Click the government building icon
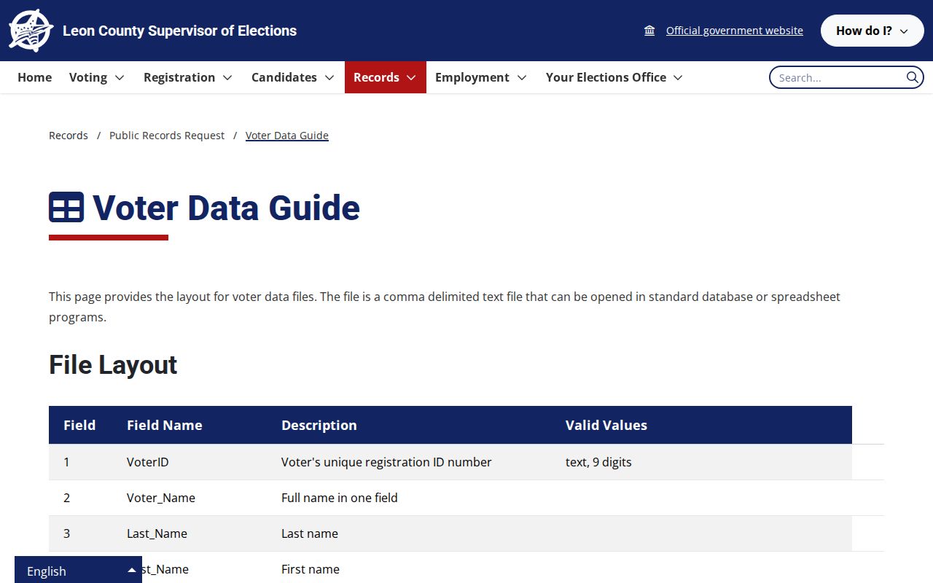Viewport: 933px width, 583px height. pyautogui.click(x=649, y=31)
